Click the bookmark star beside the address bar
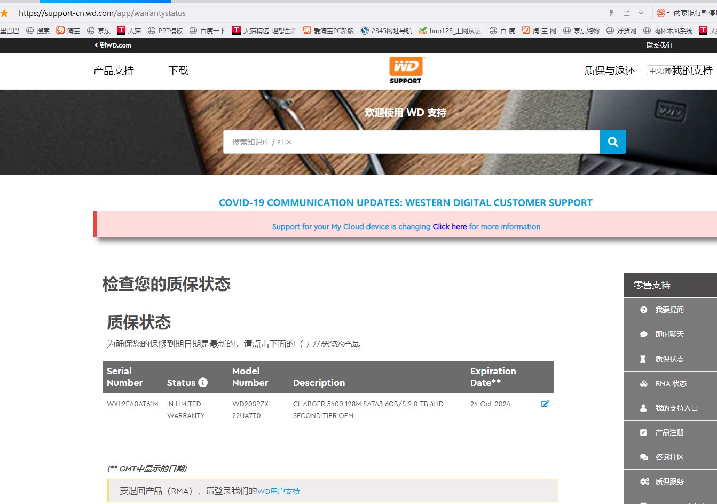Viewport: 717px width, 504px height. pos(4,13)
